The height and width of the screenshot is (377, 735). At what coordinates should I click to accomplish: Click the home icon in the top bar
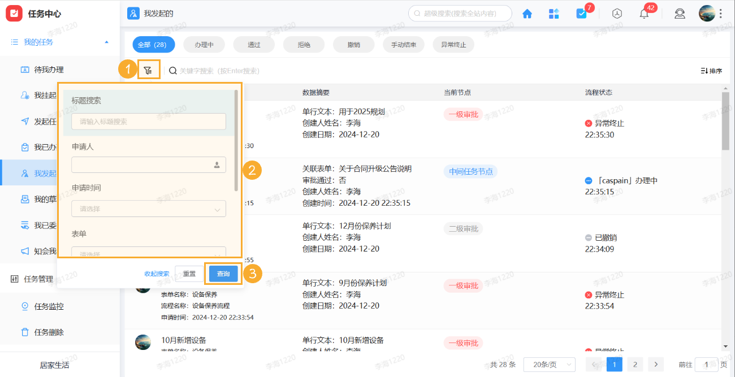coord(527,13)
